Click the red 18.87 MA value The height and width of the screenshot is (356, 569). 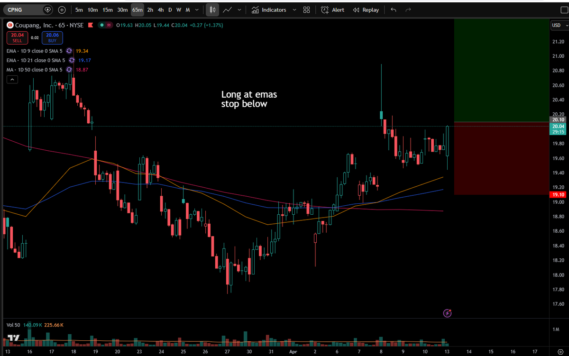(x=82, y=70)
